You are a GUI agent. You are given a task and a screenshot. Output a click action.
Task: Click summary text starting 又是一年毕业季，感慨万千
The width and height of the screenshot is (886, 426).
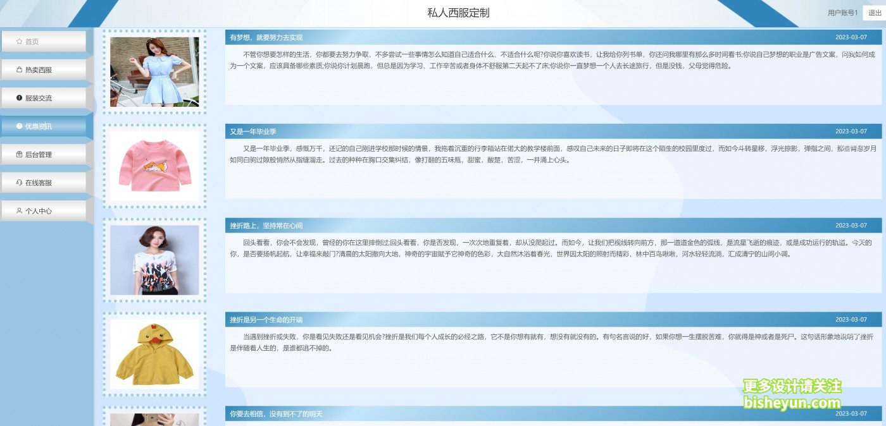[552, 154]
